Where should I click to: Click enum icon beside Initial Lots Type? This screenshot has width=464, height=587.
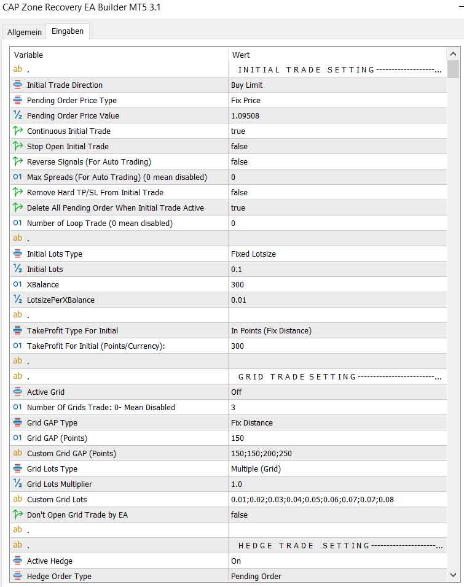18,254
